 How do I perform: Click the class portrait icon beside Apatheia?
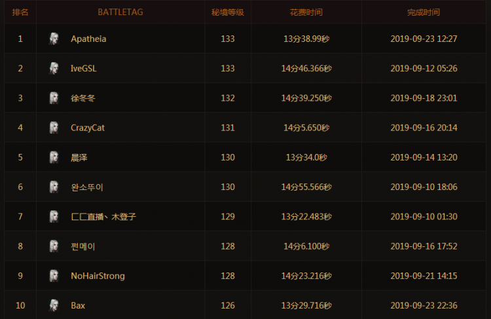(x=54, y=39)
